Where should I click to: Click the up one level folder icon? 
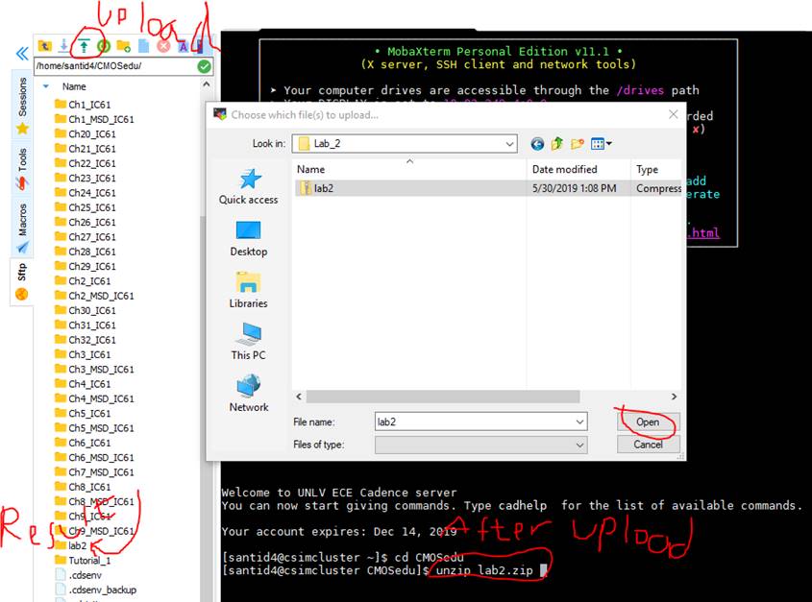[x=557, y=144]
